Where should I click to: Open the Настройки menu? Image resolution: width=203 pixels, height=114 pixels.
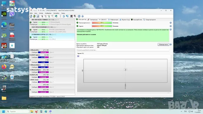click(56, 13)
